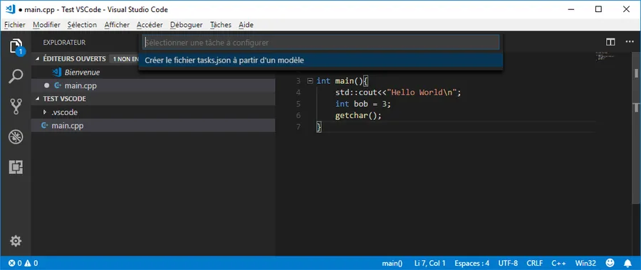Screen dimensions: 641x270
Task: Change language mode via C++ indicator
Action: [x=558, y=263]
